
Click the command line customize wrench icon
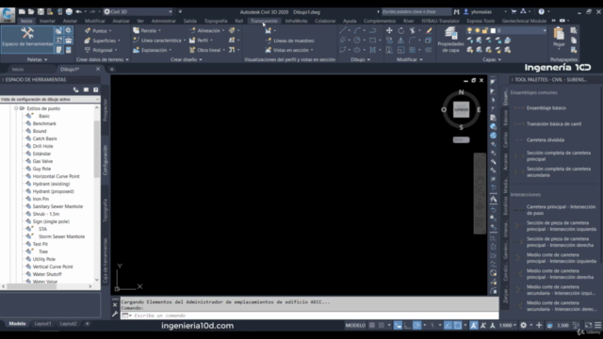(x=115, y=314)
